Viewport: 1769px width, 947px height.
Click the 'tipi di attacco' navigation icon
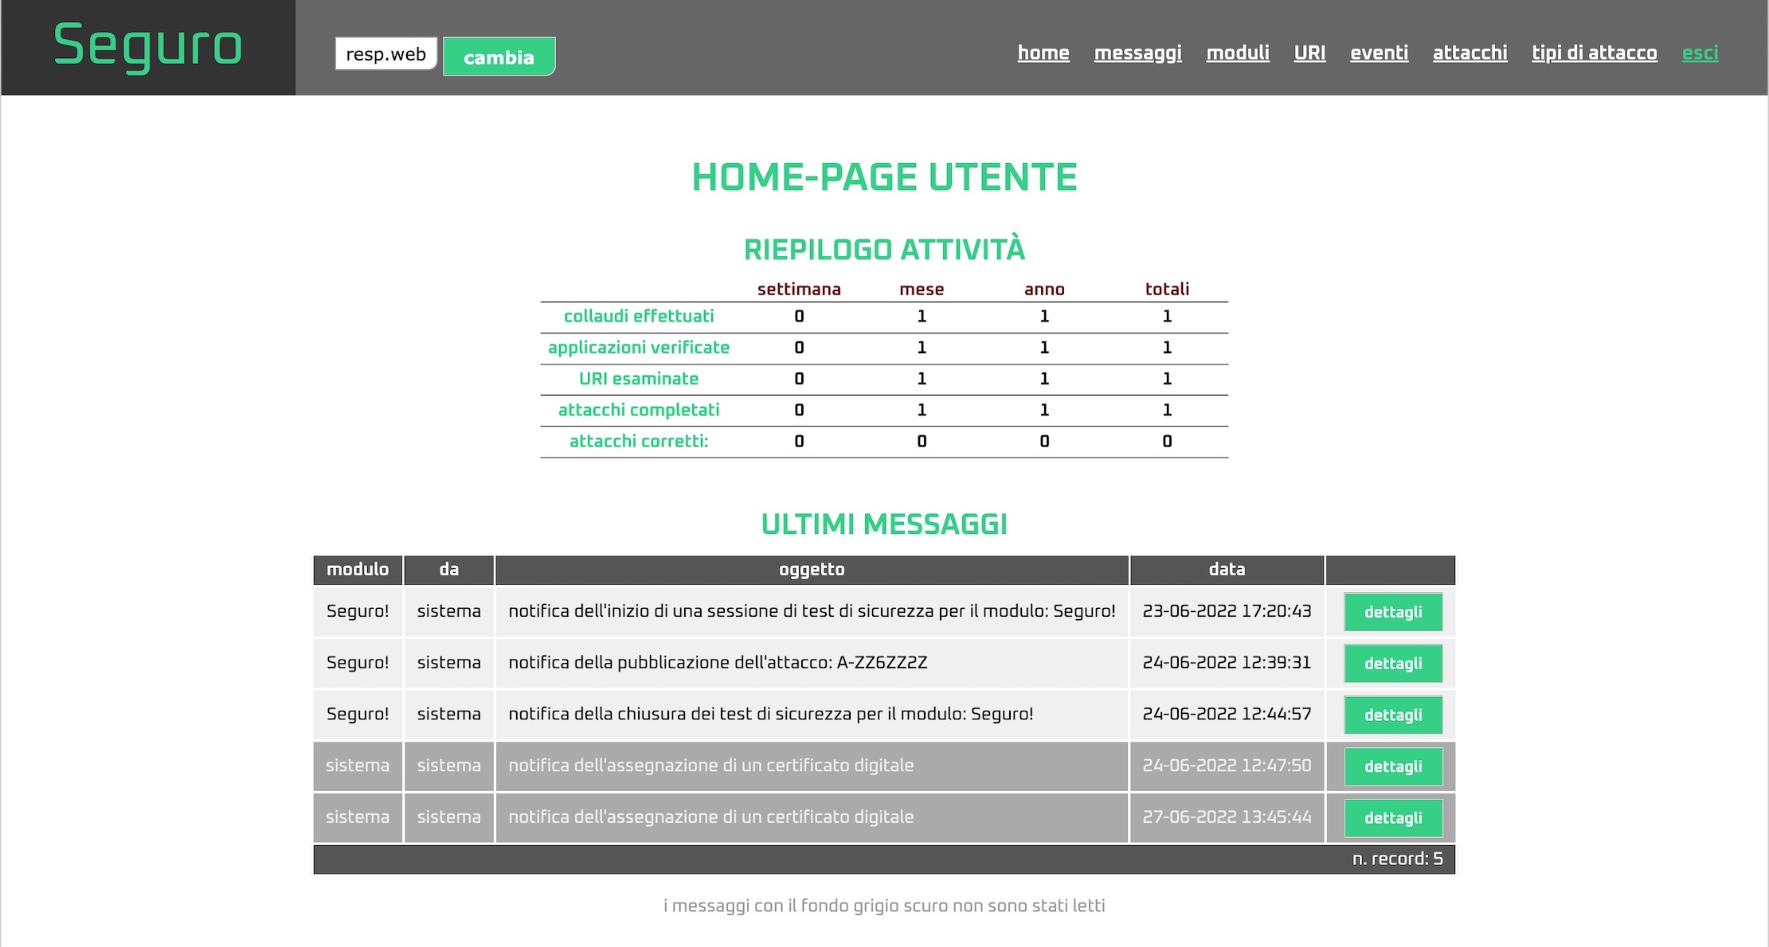1594,52
